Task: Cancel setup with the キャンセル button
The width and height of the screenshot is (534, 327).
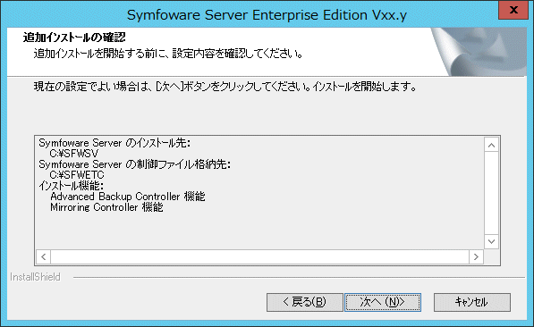Action: click(472, 302)
